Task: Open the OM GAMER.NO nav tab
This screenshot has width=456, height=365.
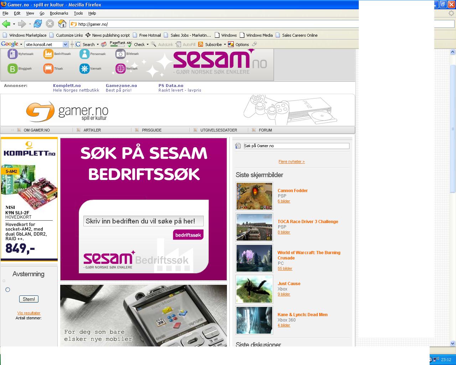Action: 37,130
